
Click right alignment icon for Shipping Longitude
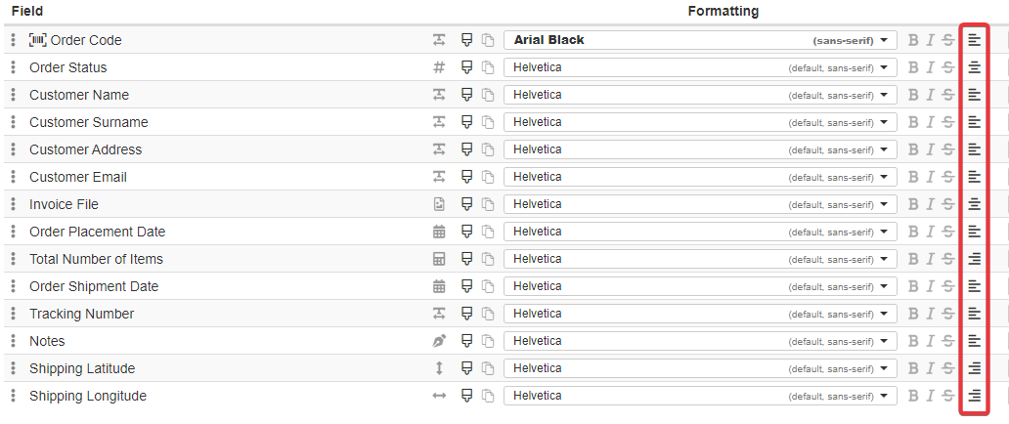coord(974,396)
